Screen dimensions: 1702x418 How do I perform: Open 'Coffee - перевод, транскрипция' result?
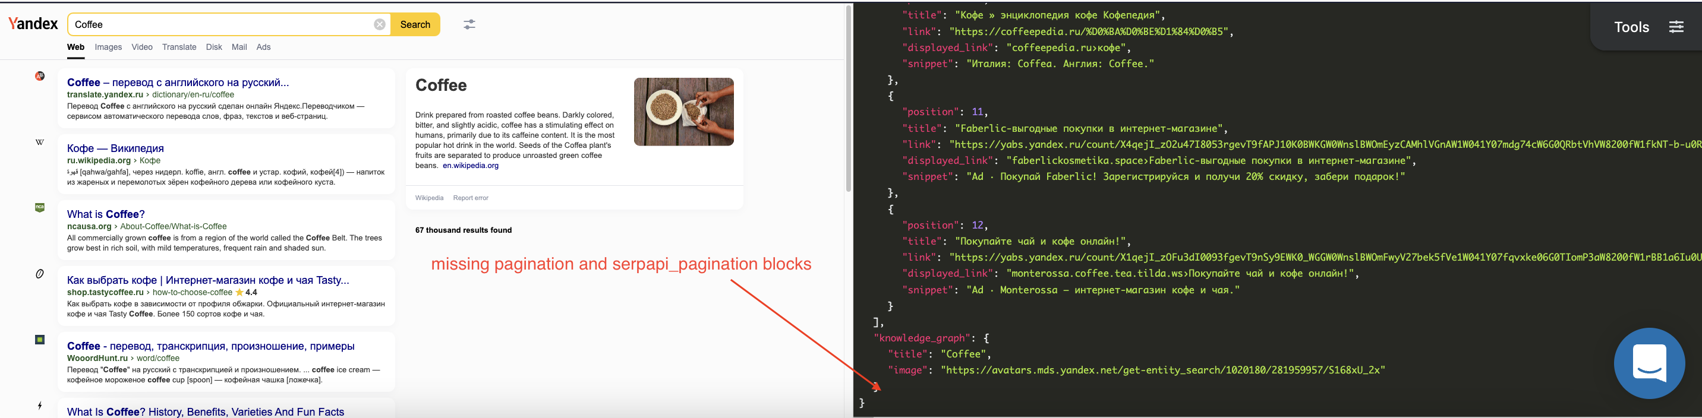tap(211, 346)
